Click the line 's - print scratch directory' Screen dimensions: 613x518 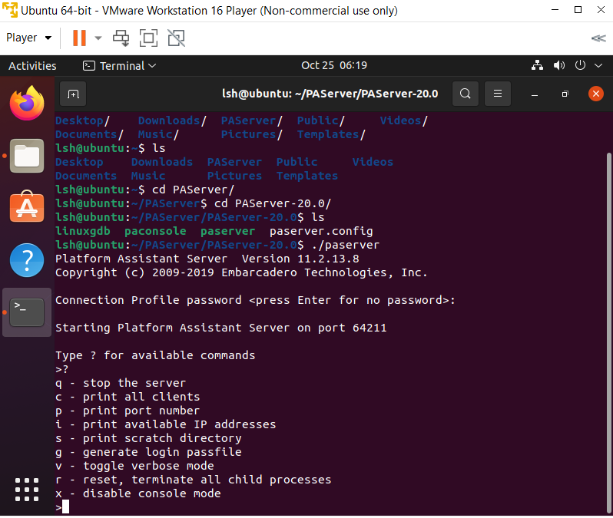point(148,438)
